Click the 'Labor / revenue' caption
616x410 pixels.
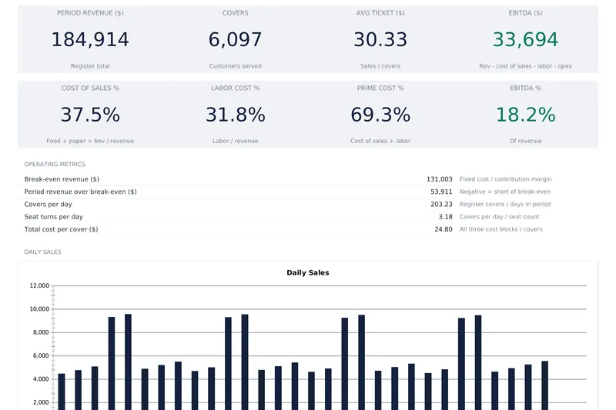click(x=235, y=141)
